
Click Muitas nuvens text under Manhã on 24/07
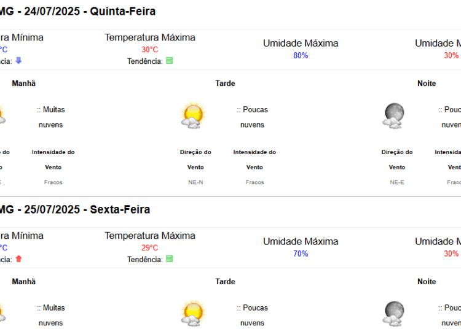click(50, 117)
